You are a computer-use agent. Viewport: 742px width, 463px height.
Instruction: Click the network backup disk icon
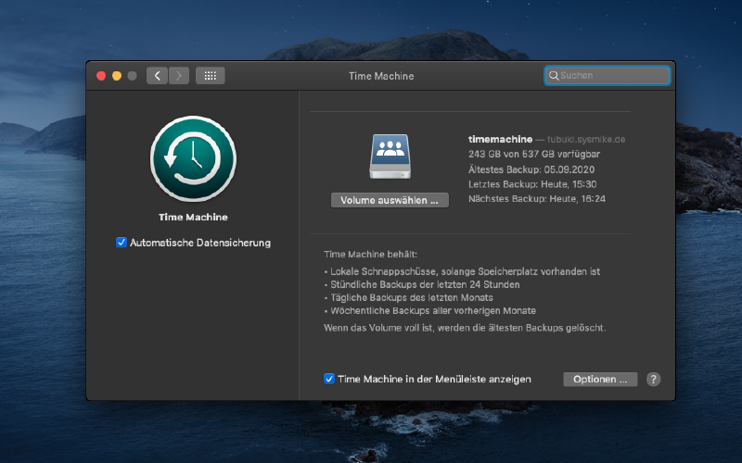point(390,156)
